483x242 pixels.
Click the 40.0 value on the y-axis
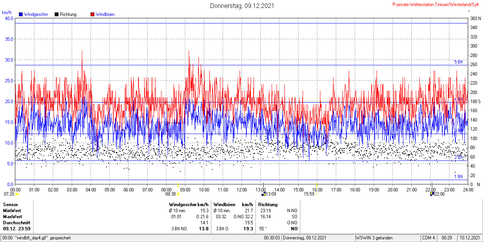(x=9, y=18)
